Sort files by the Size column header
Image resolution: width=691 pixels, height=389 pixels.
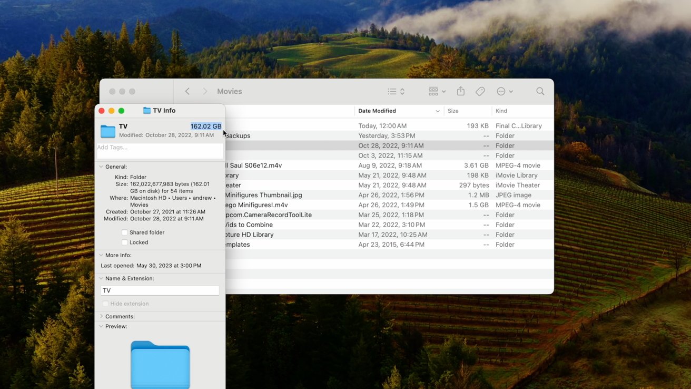click(454, 111)
